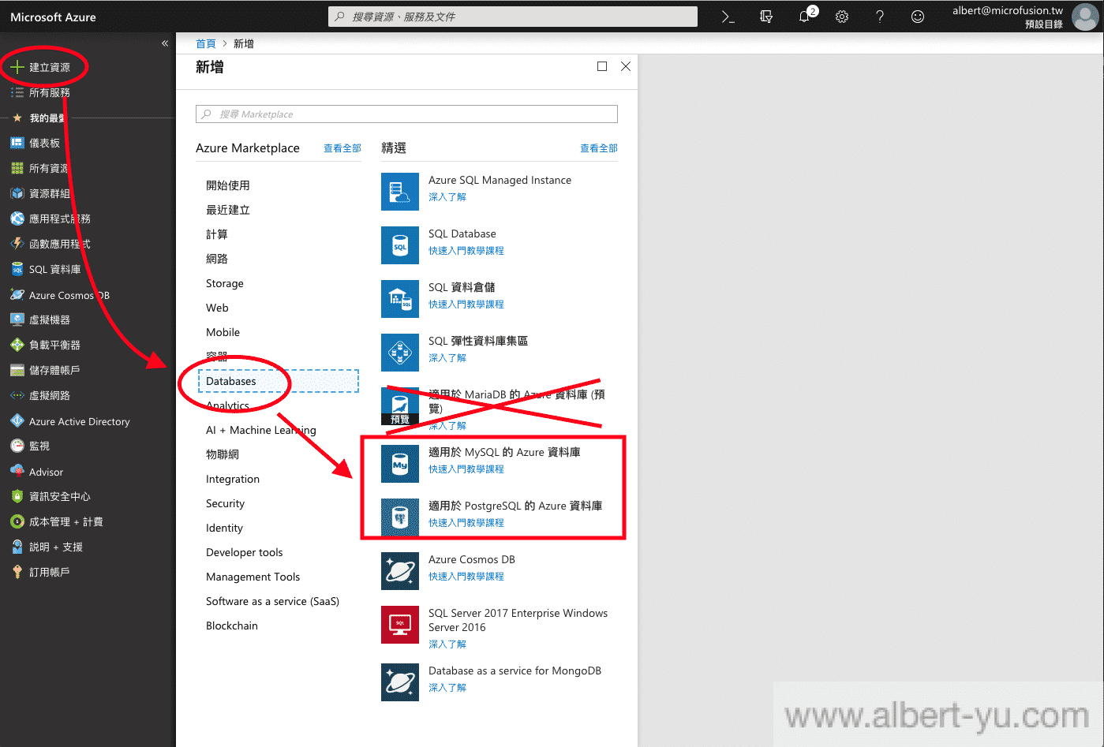Open directory and subscription filter icon
The image size is (1104, 747).
click(765, 17)
